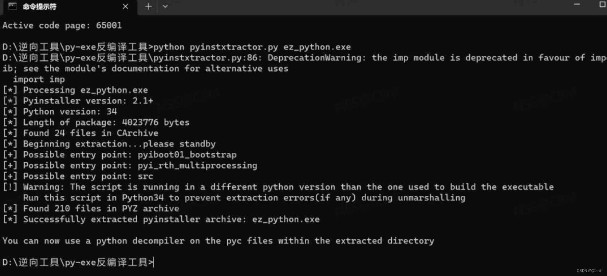The width and height of the screenshot is (607, 276).
Task: Click the command 'python pyinstxtractor.py ez_python.exe'
Action: (x=252, y=47)
